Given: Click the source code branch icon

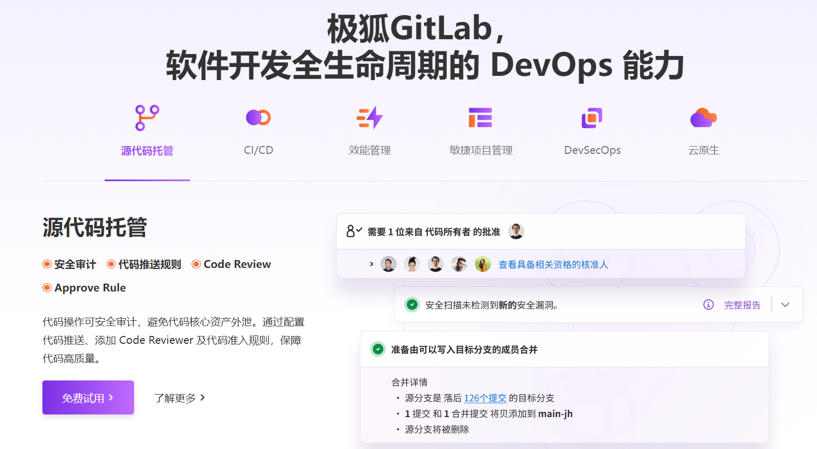Looking at the screenshot, I should coord(147,118).
